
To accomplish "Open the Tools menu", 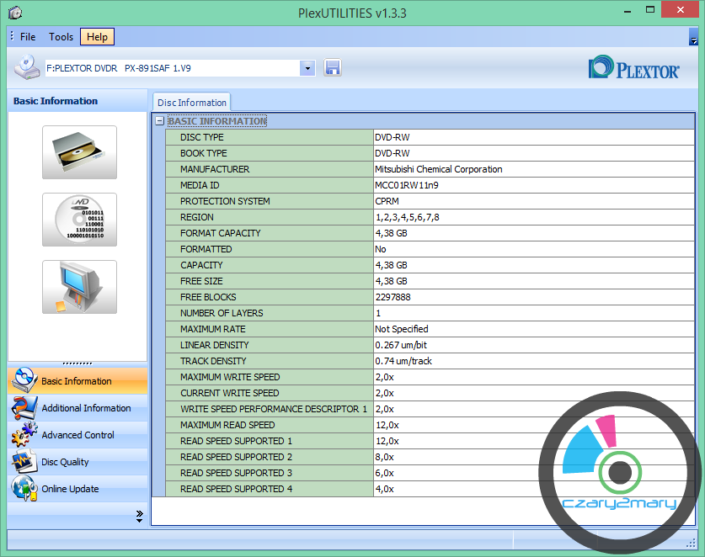I will [x=61, y=37].
